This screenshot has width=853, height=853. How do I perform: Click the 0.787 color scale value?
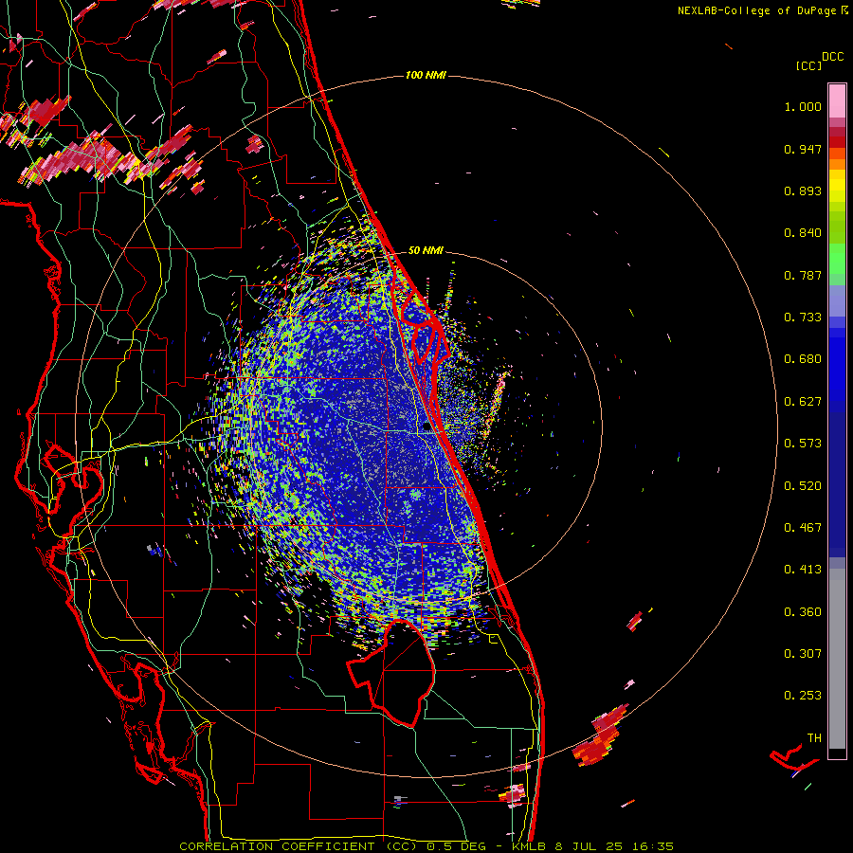803,275
